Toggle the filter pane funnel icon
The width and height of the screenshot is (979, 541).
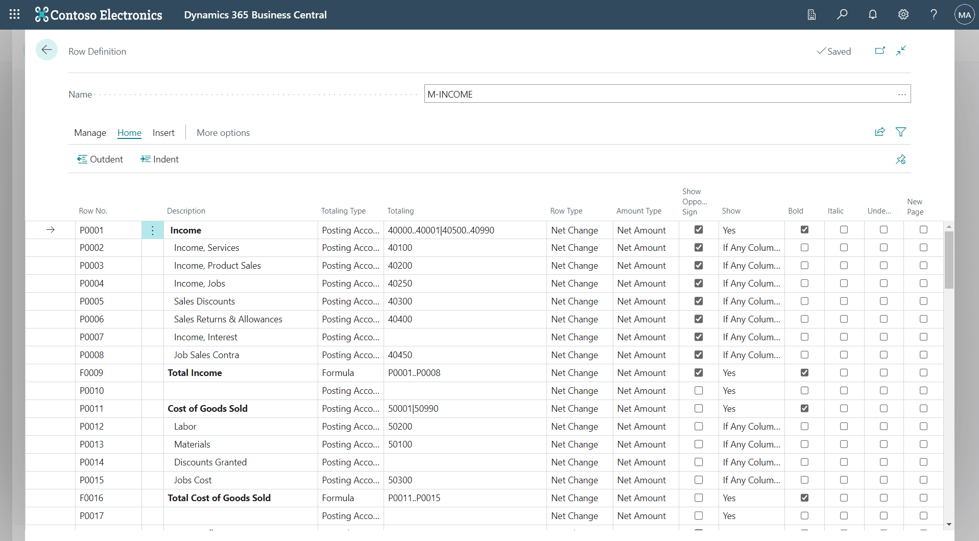(x=901, y=132)
